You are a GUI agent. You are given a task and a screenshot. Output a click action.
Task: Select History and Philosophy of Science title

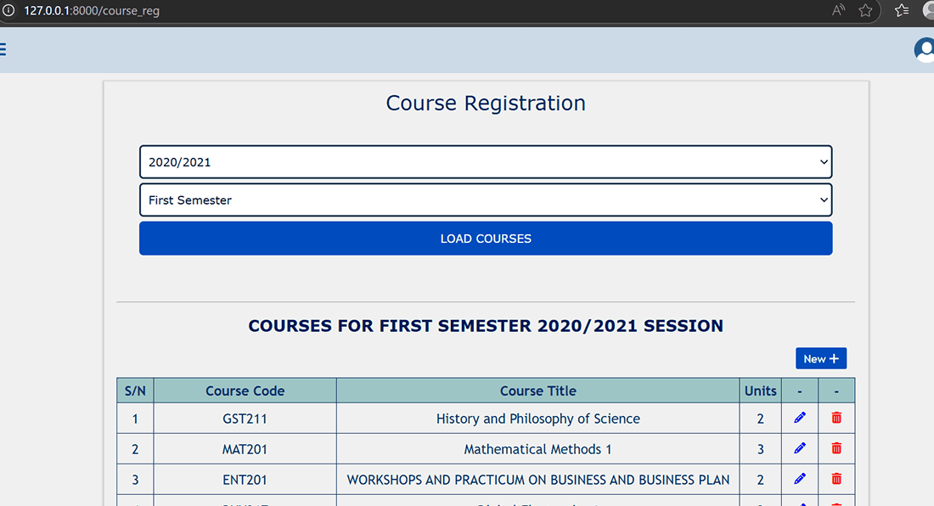pyautogui.click(x=537, y=419)
